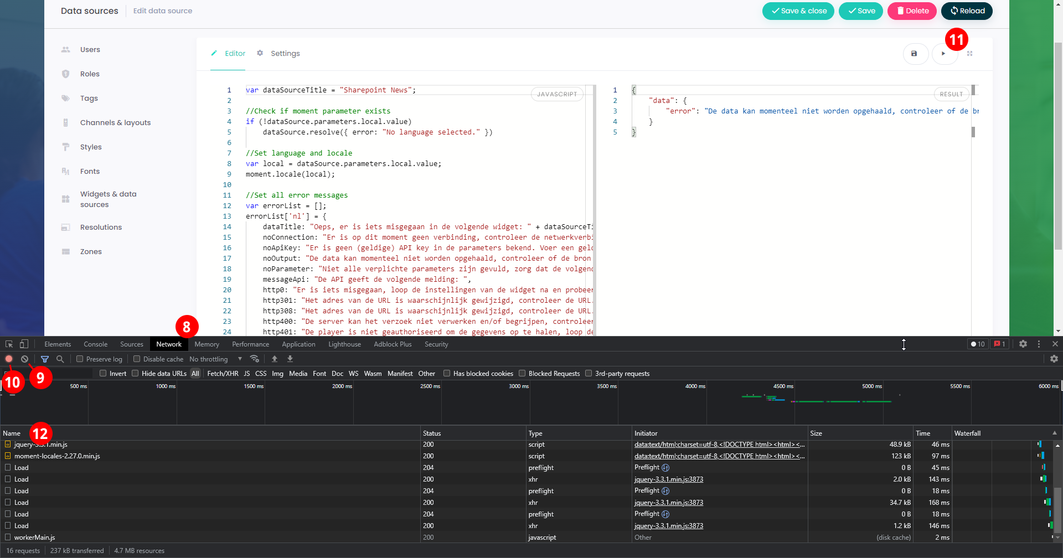Open the network search magnifier
Screen dimensions: 1063x558
click(60, 359)
